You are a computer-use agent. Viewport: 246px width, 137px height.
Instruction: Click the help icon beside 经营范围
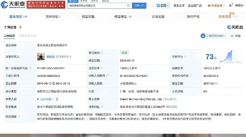click(19, 117)
